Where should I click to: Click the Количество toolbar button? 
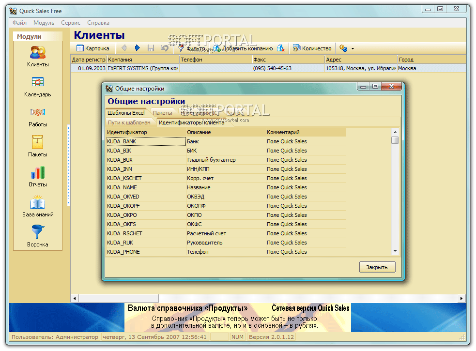coord(312,48)
